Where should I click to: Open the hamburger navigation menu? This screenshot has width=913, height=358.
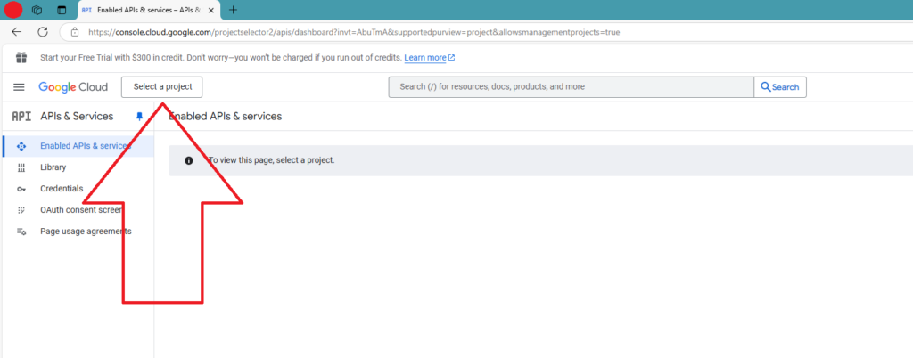(x=19, y=87)
